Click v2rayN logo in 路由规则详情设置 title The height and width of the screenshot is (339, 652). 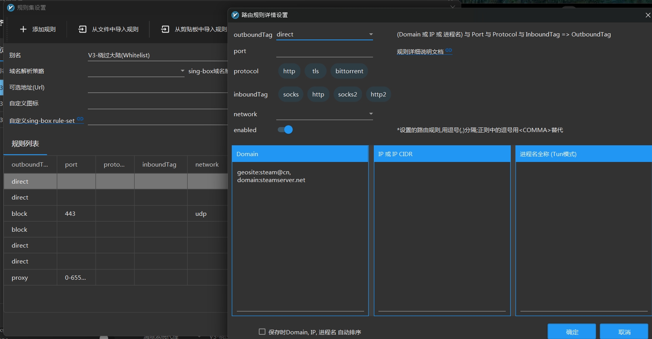coord(235,15)
